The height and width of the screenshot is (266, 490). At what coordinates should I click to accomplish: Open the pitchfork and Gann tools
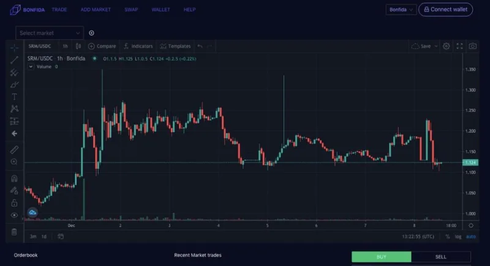(14, 72)
